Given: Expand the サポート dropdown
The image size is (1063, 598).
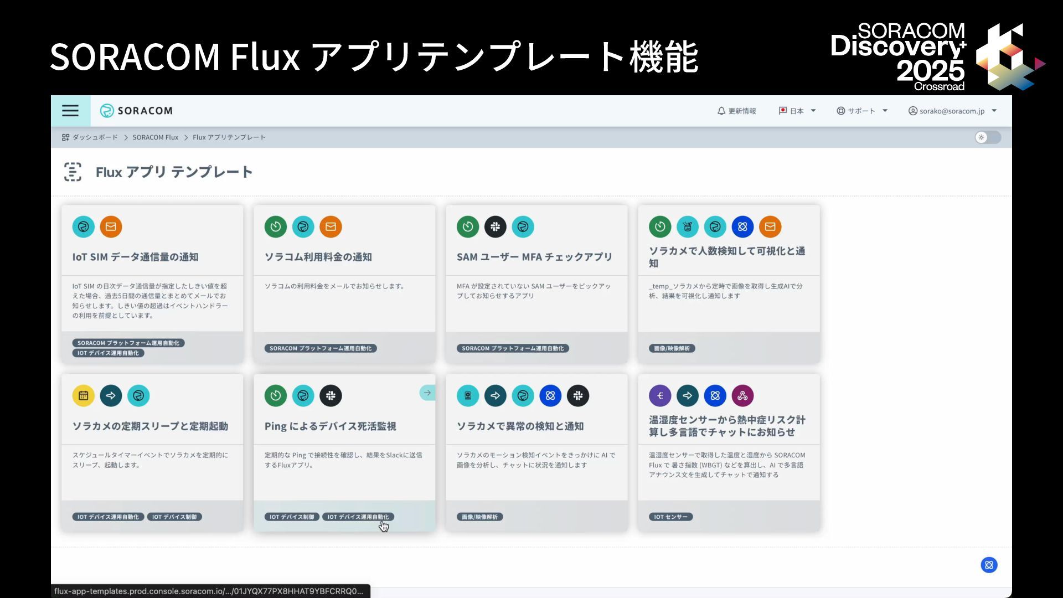Looking at the screenshot, I should (x=862, y=111).
